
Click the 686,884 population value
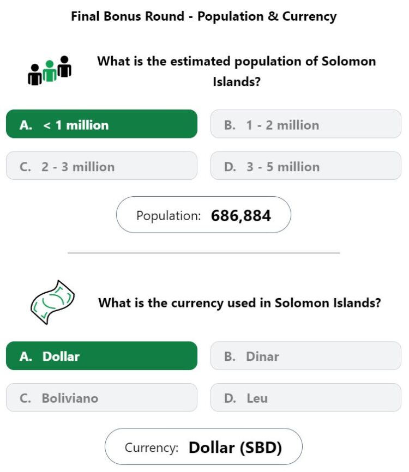pos(241,216)
